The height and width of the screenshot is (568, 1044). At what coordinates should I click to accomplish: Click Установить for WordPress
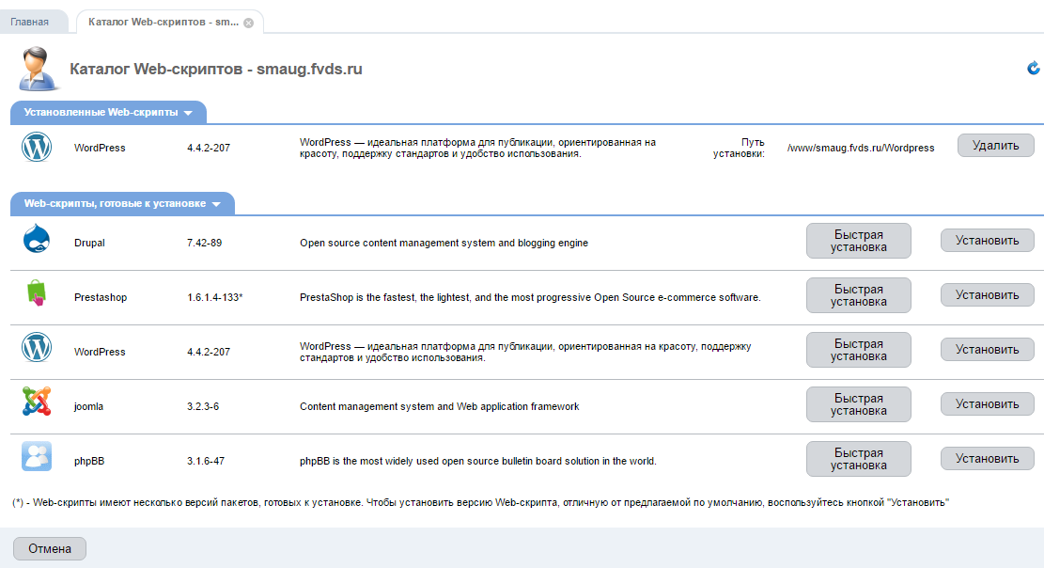[988, 350]
